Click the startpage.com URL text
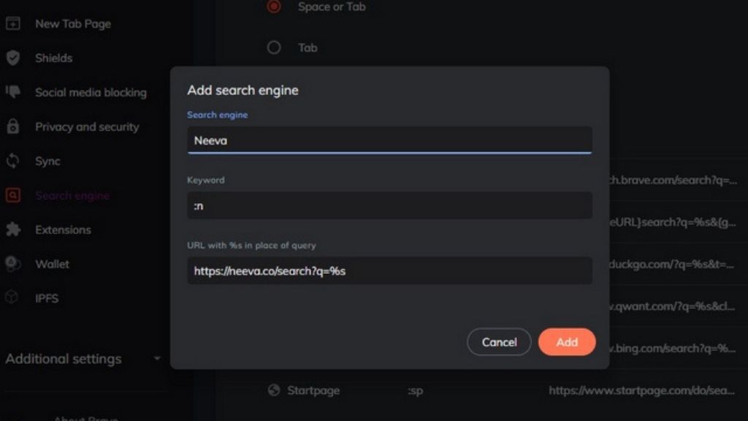 tap(641, 390)
